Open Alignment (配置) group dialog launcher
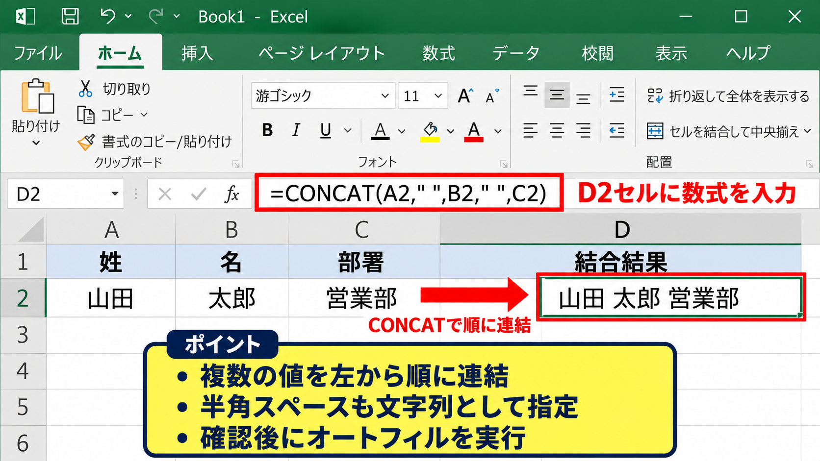Screen dimensions: 820x461 809,165
